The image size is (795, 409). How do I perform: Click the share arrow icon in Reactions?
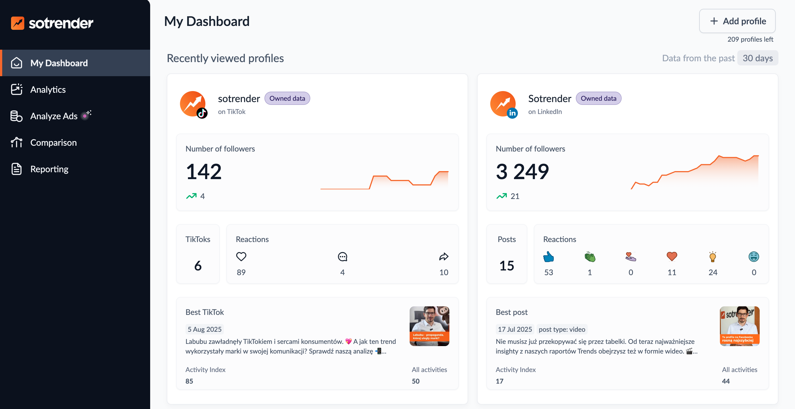point(444,256)
